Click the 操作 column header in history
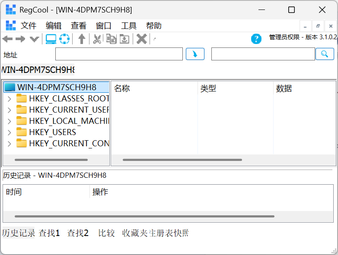Screen dimensions: 338x255 point(211,192)
